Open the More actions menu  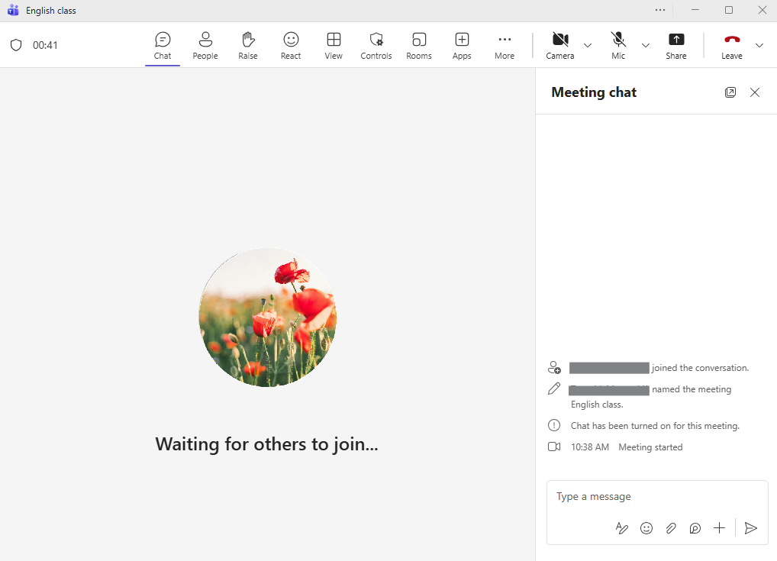505,46
